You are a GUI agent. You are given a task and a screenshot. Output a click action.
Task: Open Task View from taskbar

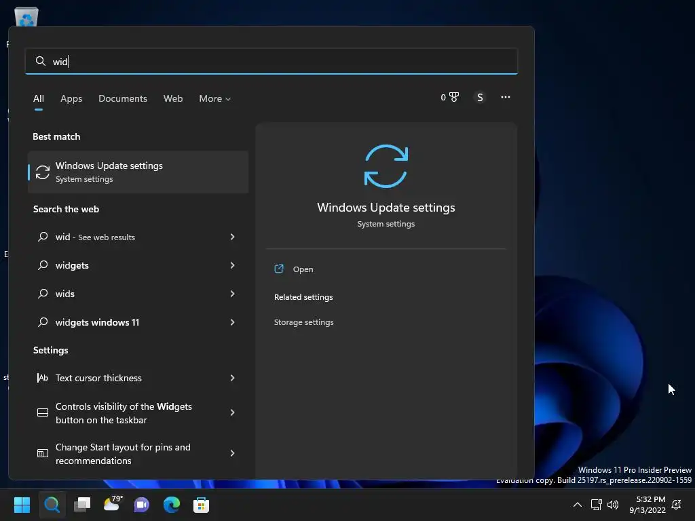coord(82,505)
